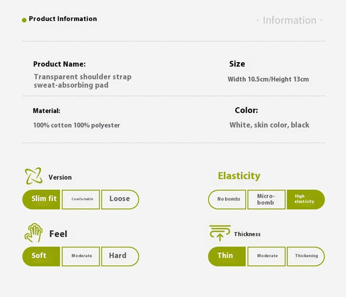
Task: Click the gray Information header text
Action: [289, 20]
